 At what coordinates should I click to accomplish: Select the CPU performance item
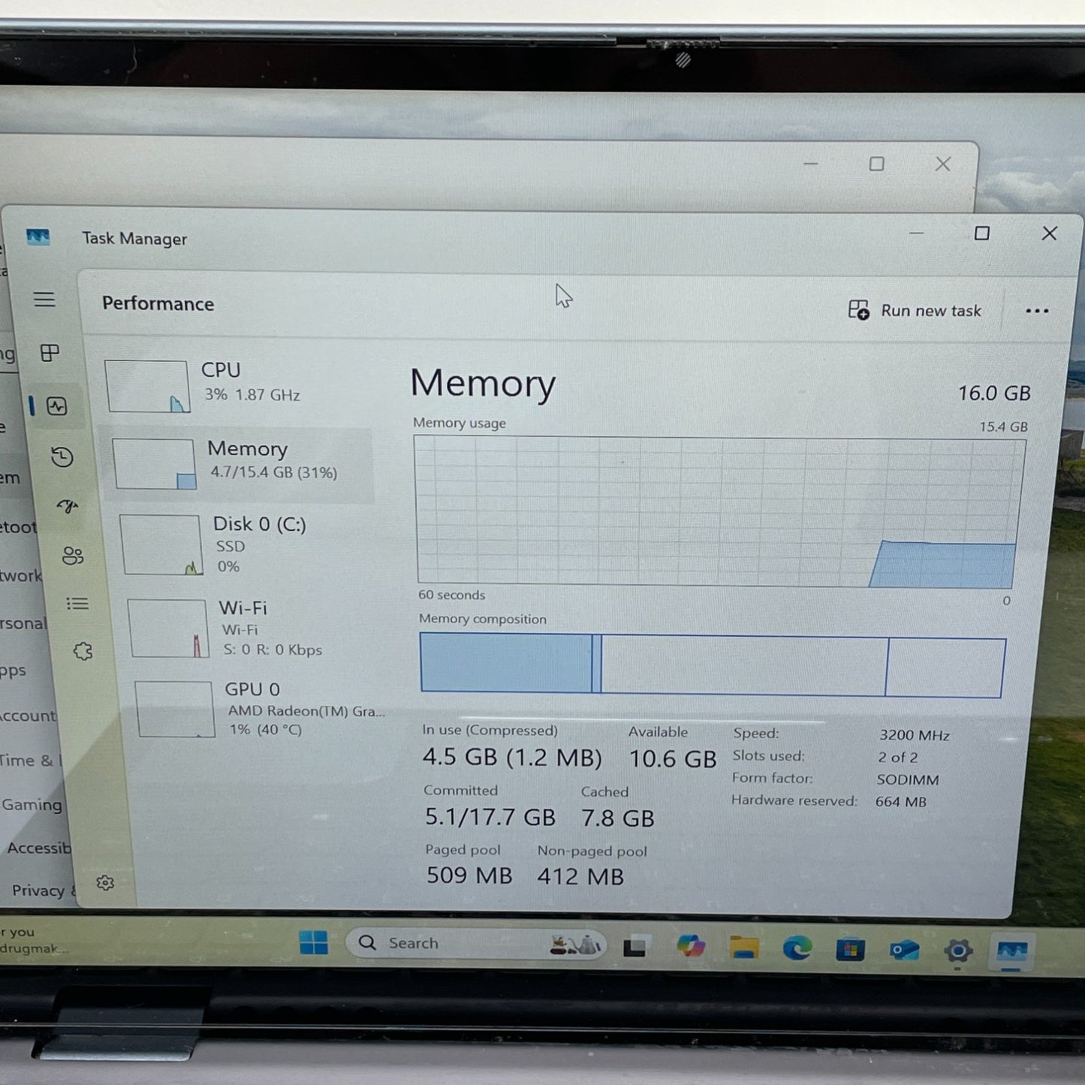(x=240, y=384)
